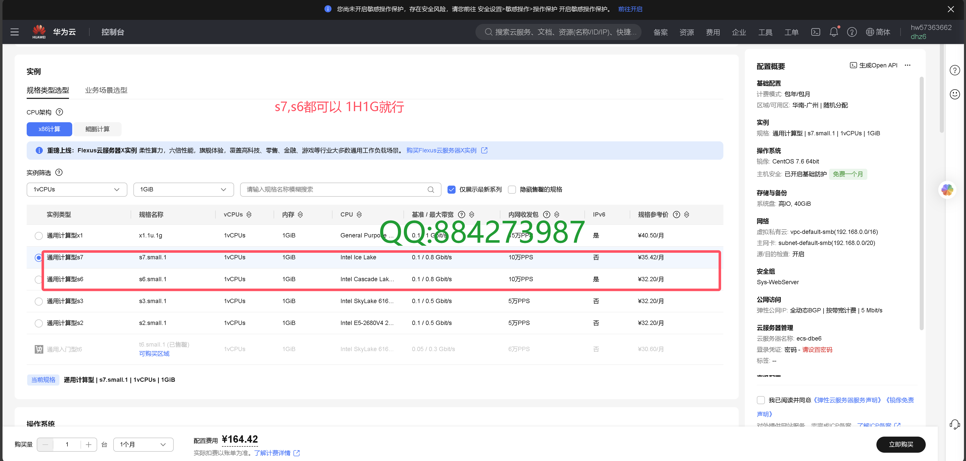Click the right sidebar help circle icon
The height and width of the screenshot is (461, 966).
click(955, 70)
